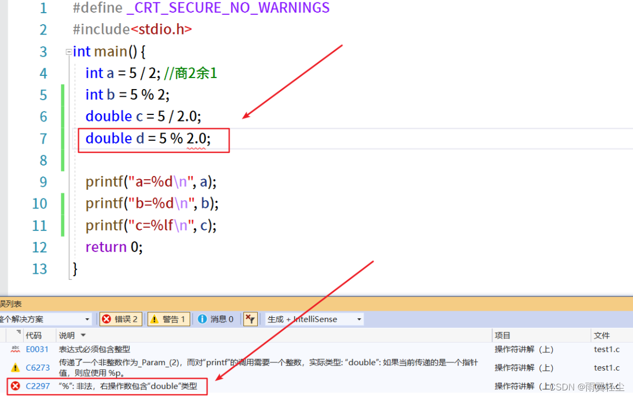This screenshot has width=633, height=397.
Task: Open the solution scope dropdown
Action: 45,319
